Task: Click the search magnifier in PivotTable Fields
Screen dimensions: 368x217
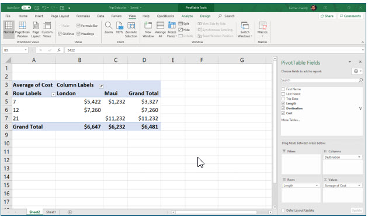Action: pos(361,80)
